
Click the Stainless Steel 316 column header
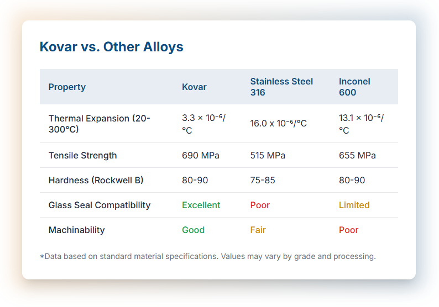point(281,87)
